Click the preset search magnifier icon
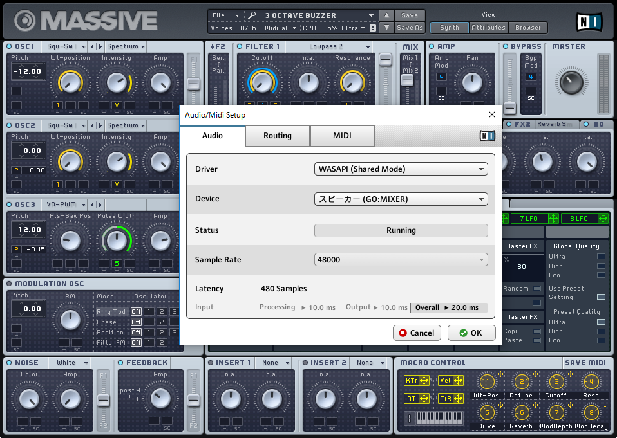The image size is (617, 438). pyautogui.click(x=252, y=15)
